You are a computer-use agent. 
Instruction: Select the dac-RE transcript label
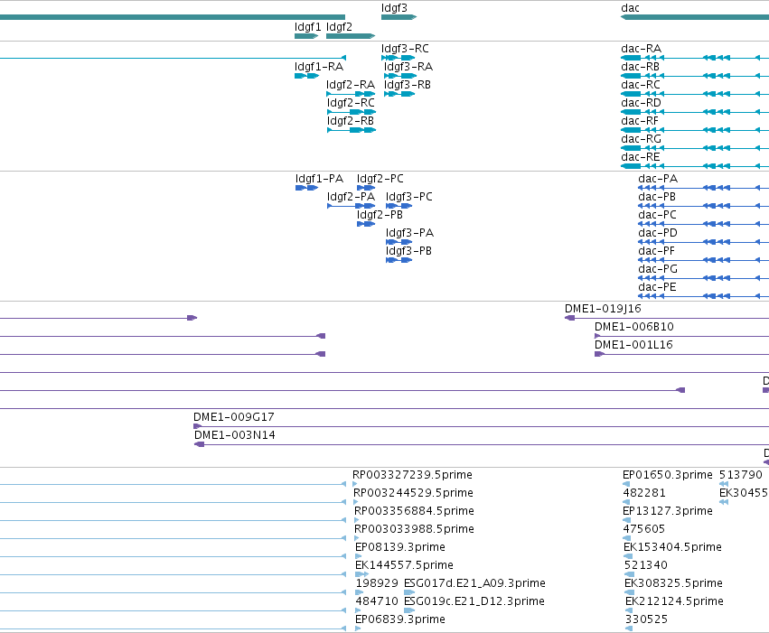point(641,157)
